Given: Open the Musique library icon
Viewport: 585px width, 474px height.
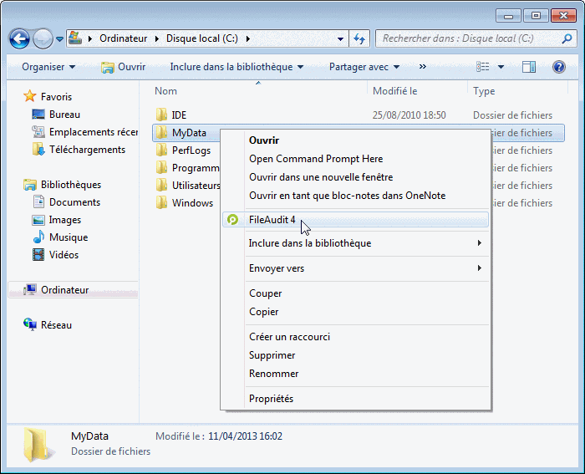Looking at the screenshot, I should click(38, 237).
